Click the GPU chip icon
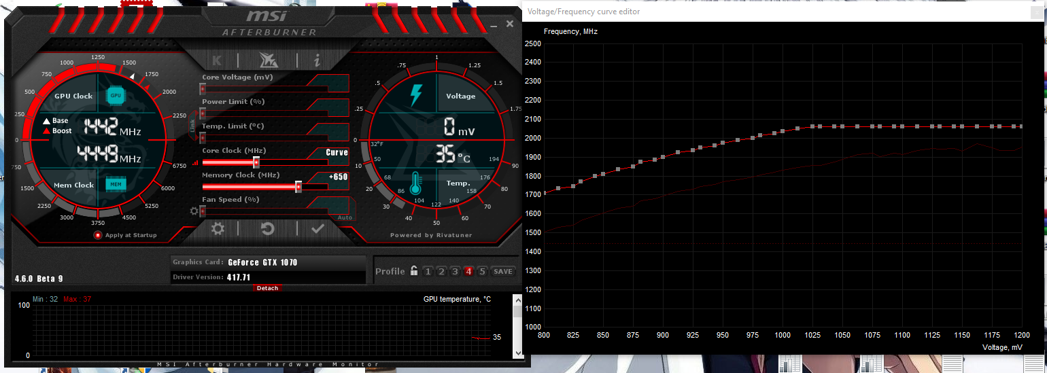The height and width of the screenshot is (373, 1047). click(x=116, y=96)
